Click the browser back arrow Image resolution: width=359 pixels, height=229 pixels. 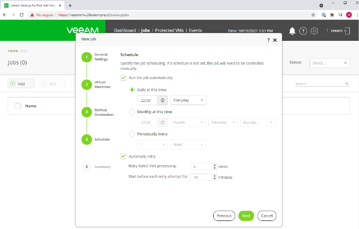5,15
